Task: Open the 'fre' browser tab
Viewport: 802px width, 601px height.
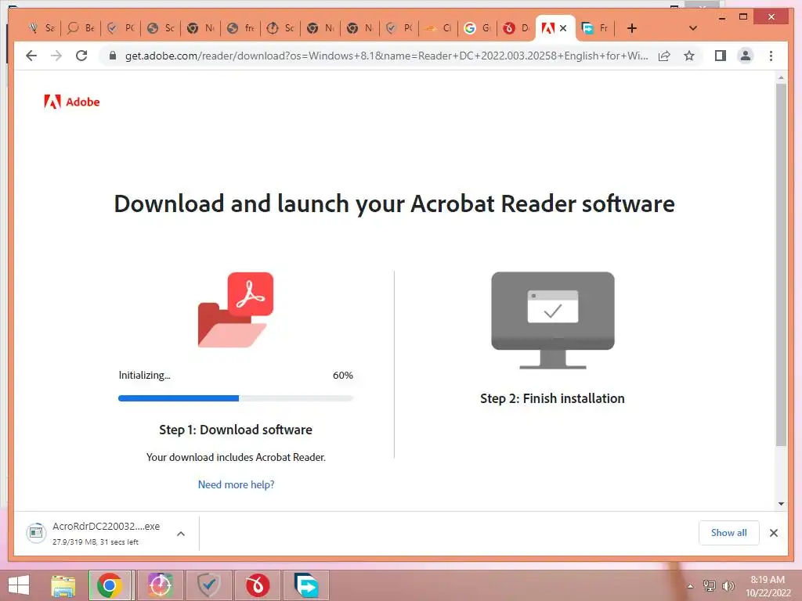Action: (x=241, y=28)
